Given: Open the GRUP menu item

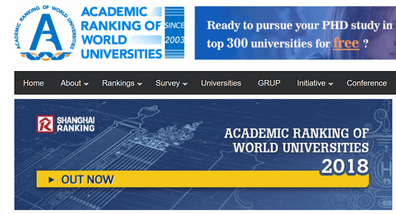Looking at the screenshot, I should click(269, 83).
